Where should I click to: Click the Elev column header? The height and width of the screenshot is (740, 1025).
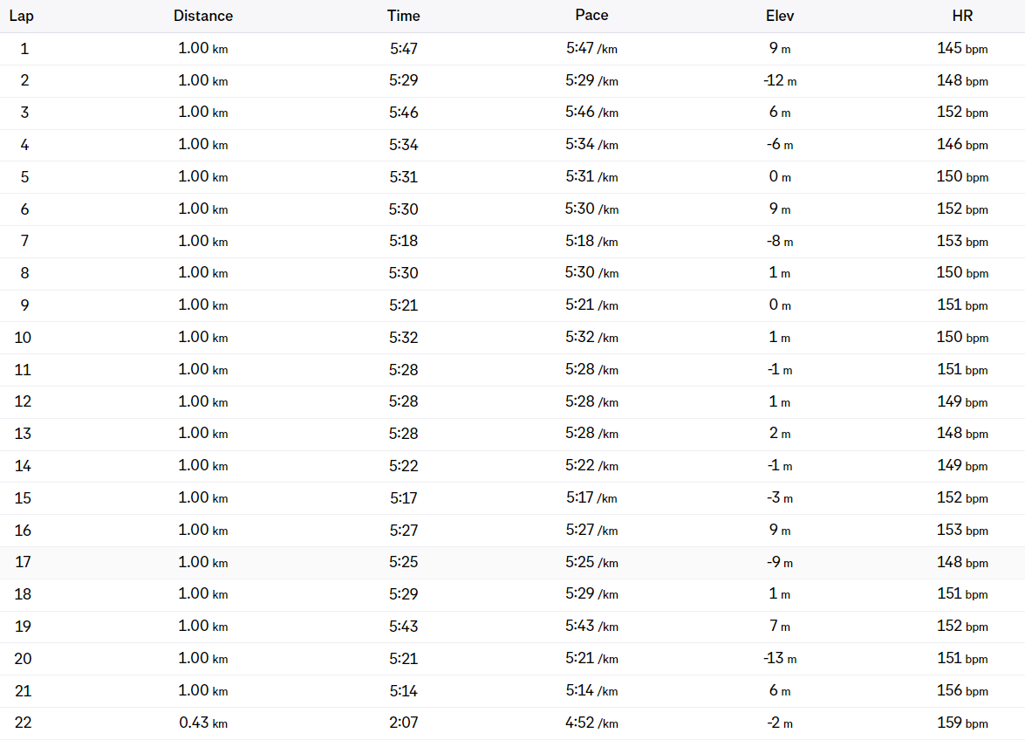[x=780, y=16]
